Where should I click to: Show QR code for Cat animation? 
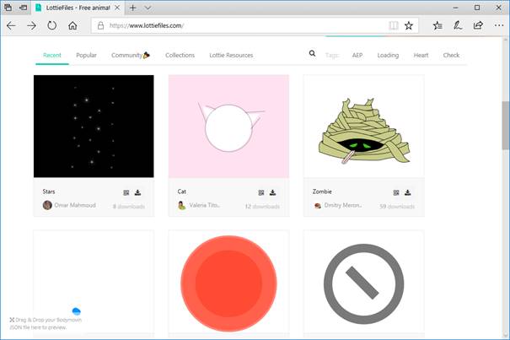pos(261,193)
